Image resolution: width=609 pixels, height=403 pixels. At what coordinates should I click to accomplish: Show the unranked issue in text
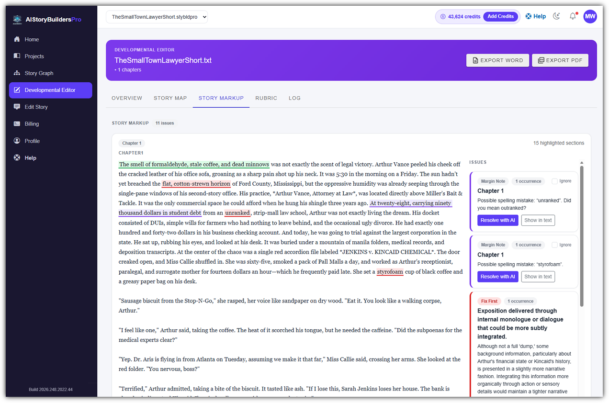tap(538, 220)
